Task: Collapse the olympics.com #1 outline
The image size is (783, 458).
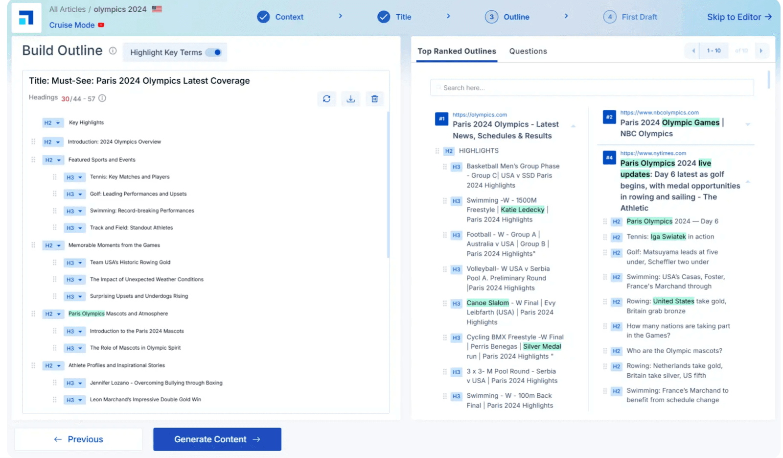Action: (573, 126)
